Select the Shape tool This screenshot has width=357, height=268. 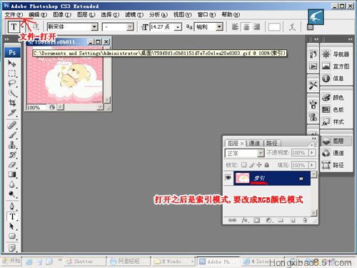pos(11,236)
